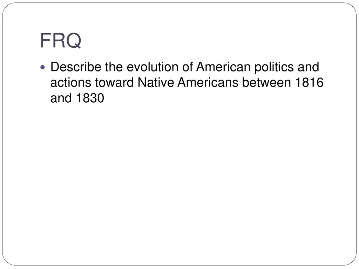Select the word politics in first line
The width and height of the screenshot is (359, 269).
[x=274, y=68]
